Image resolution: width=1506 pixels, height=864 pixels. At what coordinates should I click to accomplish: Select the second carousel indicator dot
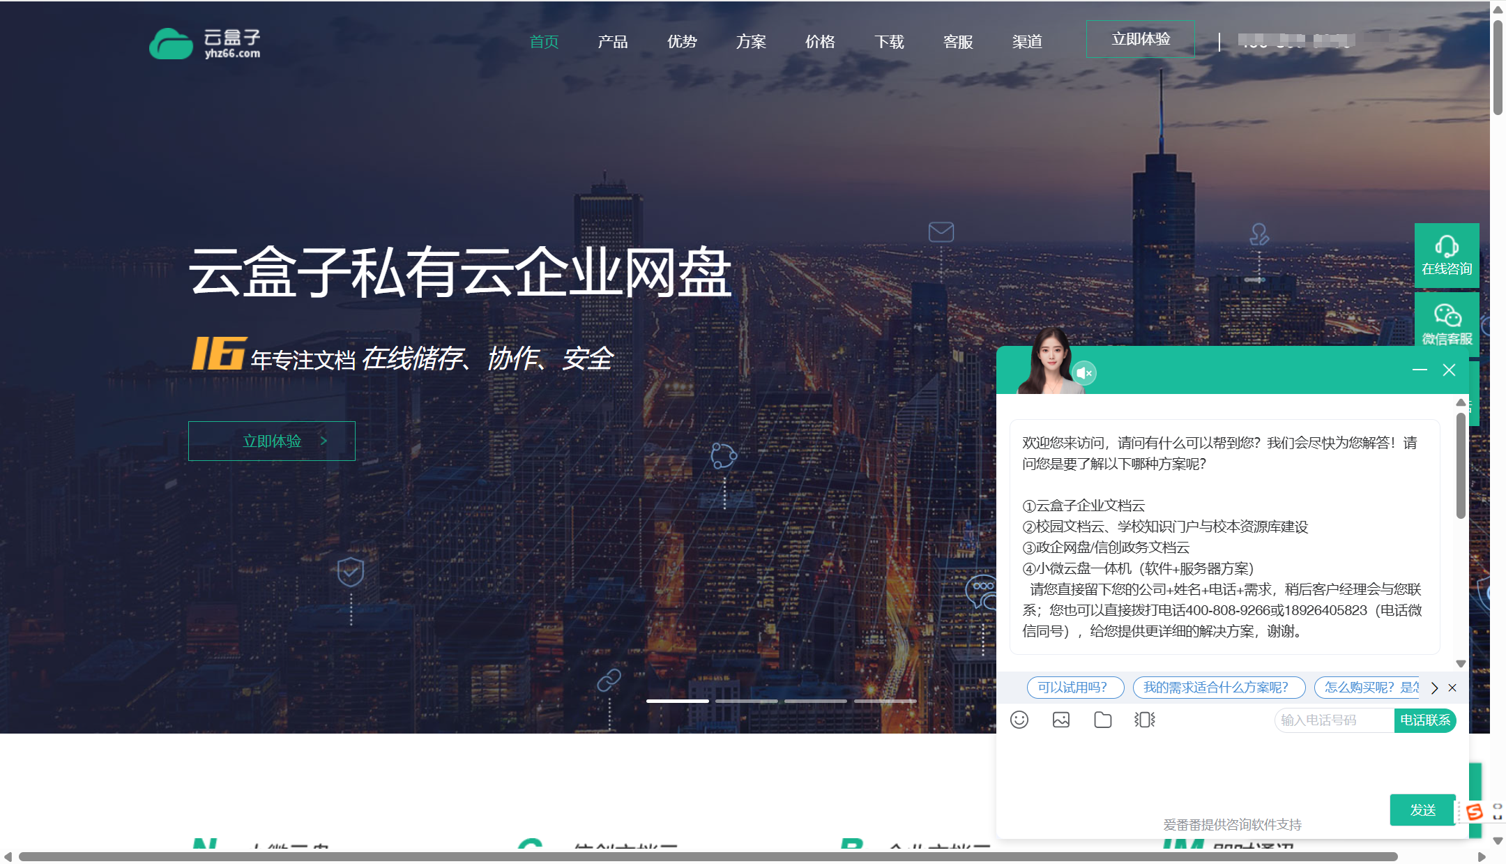click(747, 702)
